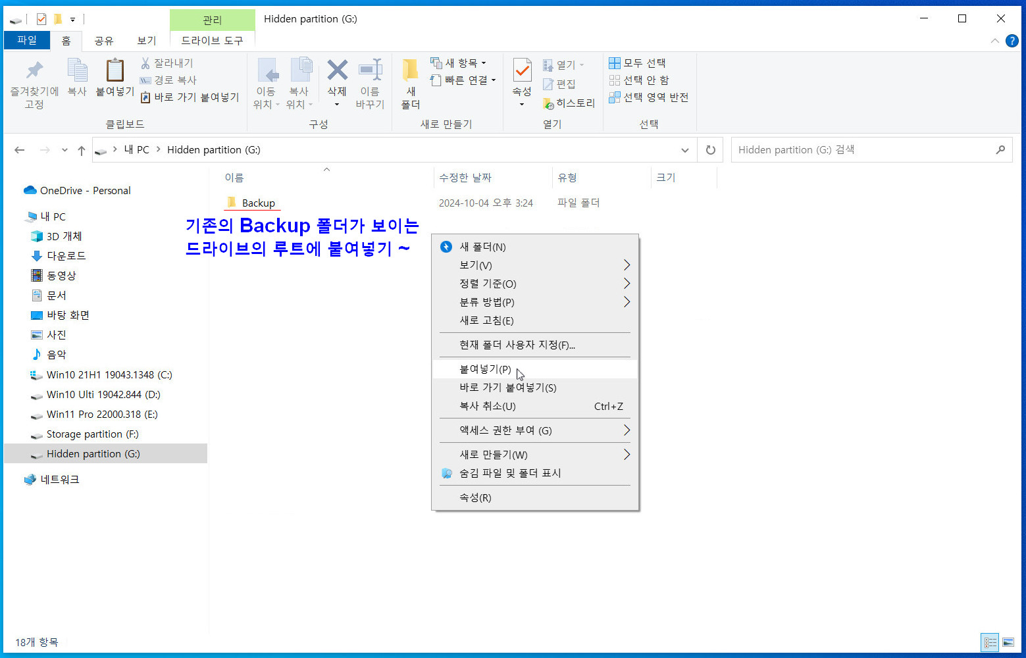Select the Backup folder

click(x=251, y=203)
